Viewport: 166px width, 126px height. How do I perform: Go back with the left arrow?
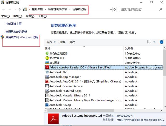[3, 10]
